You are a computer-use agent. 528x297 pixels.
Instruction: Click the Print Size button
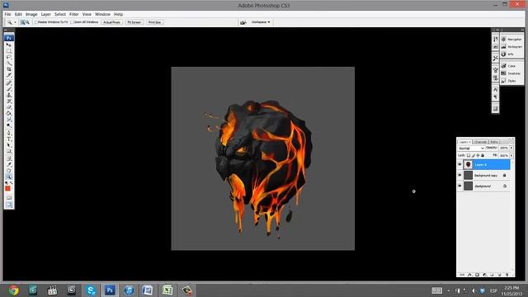[154, 22]
